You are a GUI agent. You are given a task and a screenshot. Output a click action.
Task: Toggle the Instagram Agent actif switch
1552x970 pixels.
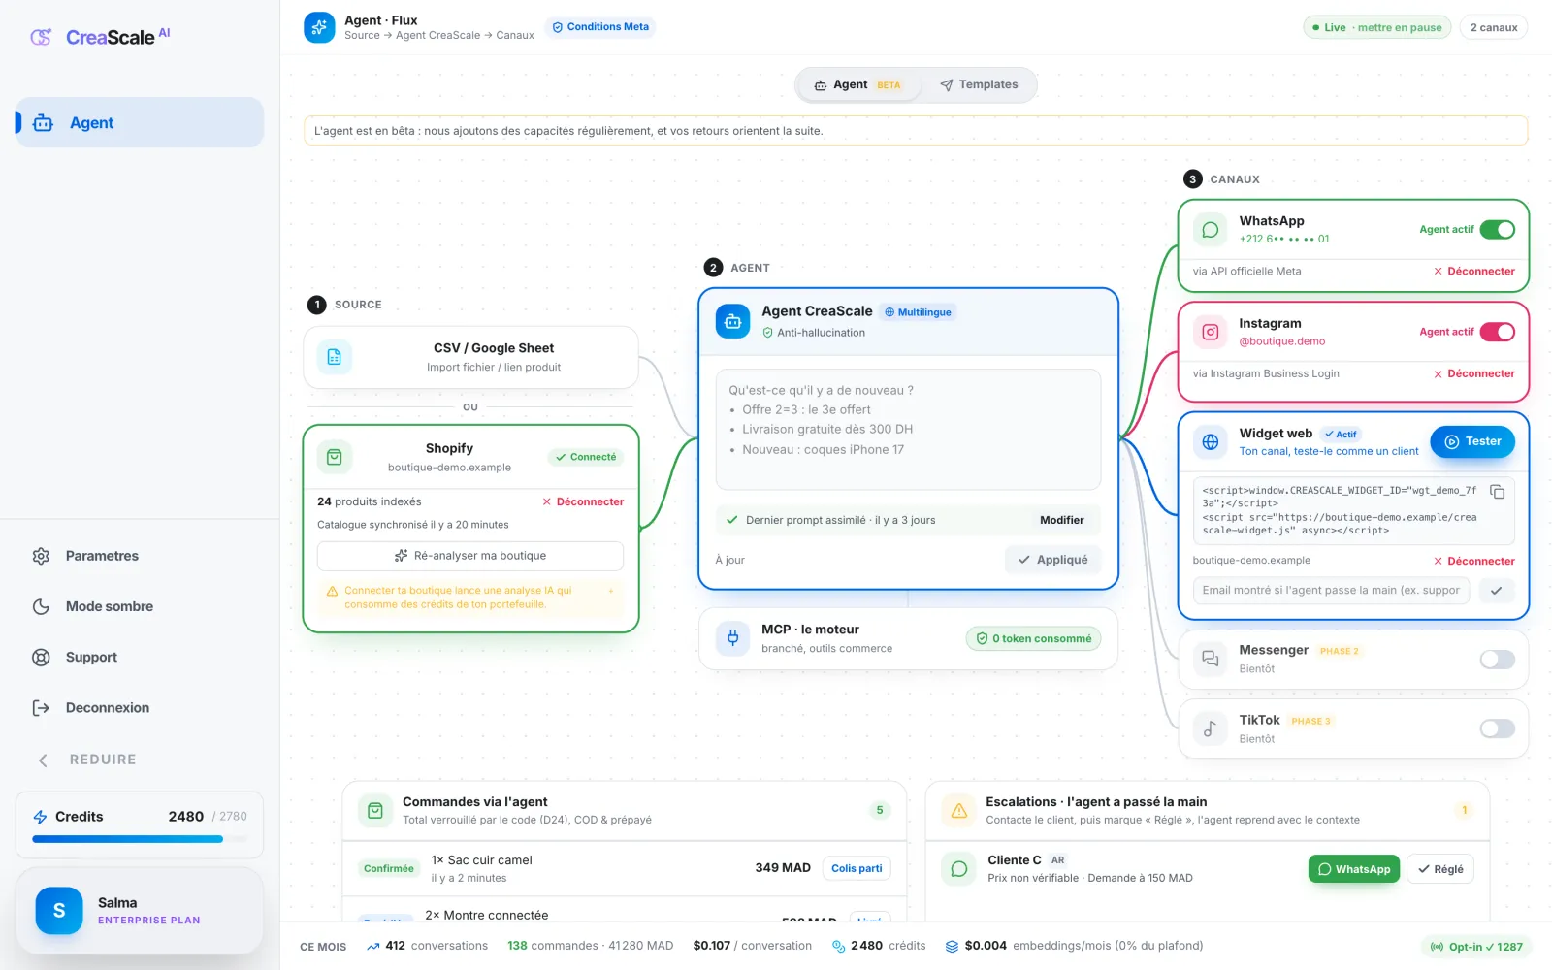point(1497,332)
